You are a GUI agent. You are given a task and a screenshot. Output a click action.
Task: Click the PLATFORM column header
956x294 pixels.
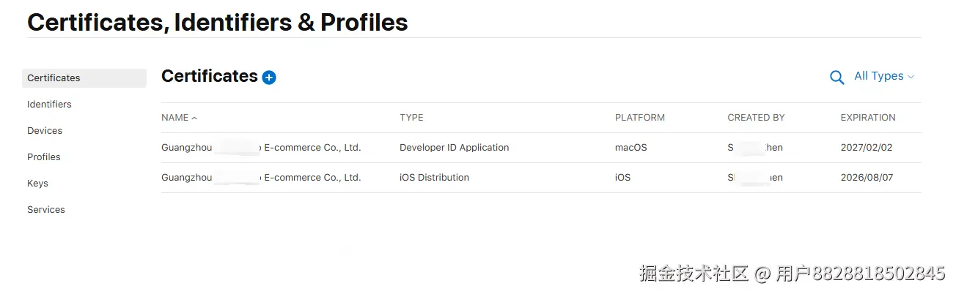(640, 118)
